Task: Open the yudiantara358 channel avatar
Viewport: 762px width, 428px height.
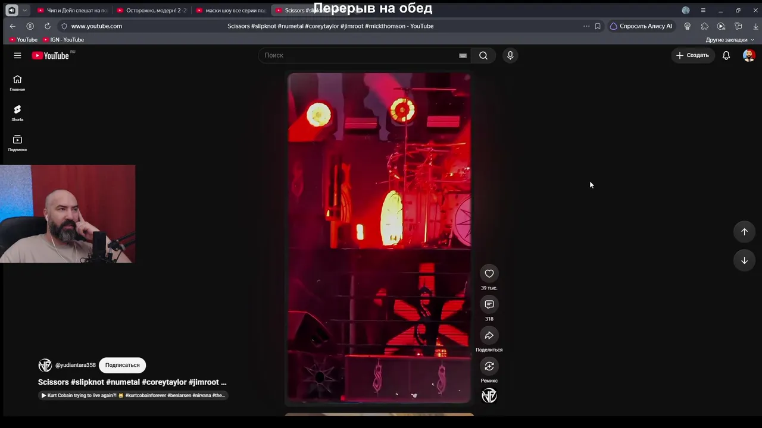Action: click(45, 365)
